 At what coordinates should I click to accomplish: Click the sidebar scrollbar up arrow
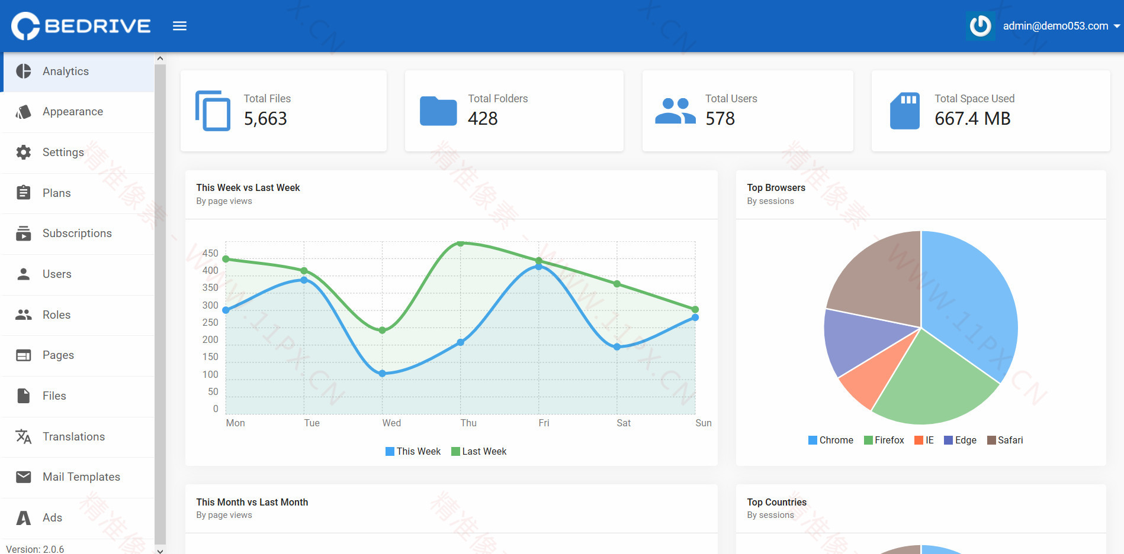(x=160, y=58)
